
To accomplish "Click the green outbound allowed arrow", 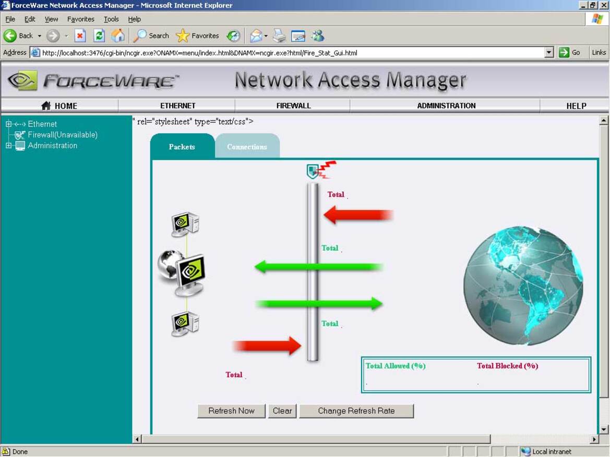I will click(x=319, y=303).
